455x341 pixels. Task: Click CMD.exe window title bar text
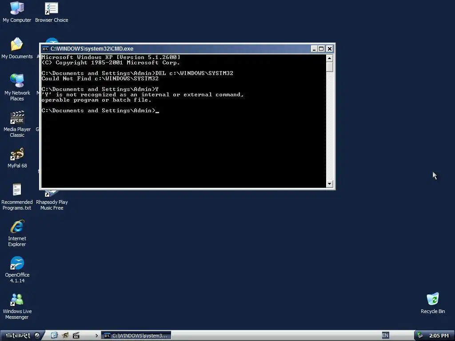[92, 49]
